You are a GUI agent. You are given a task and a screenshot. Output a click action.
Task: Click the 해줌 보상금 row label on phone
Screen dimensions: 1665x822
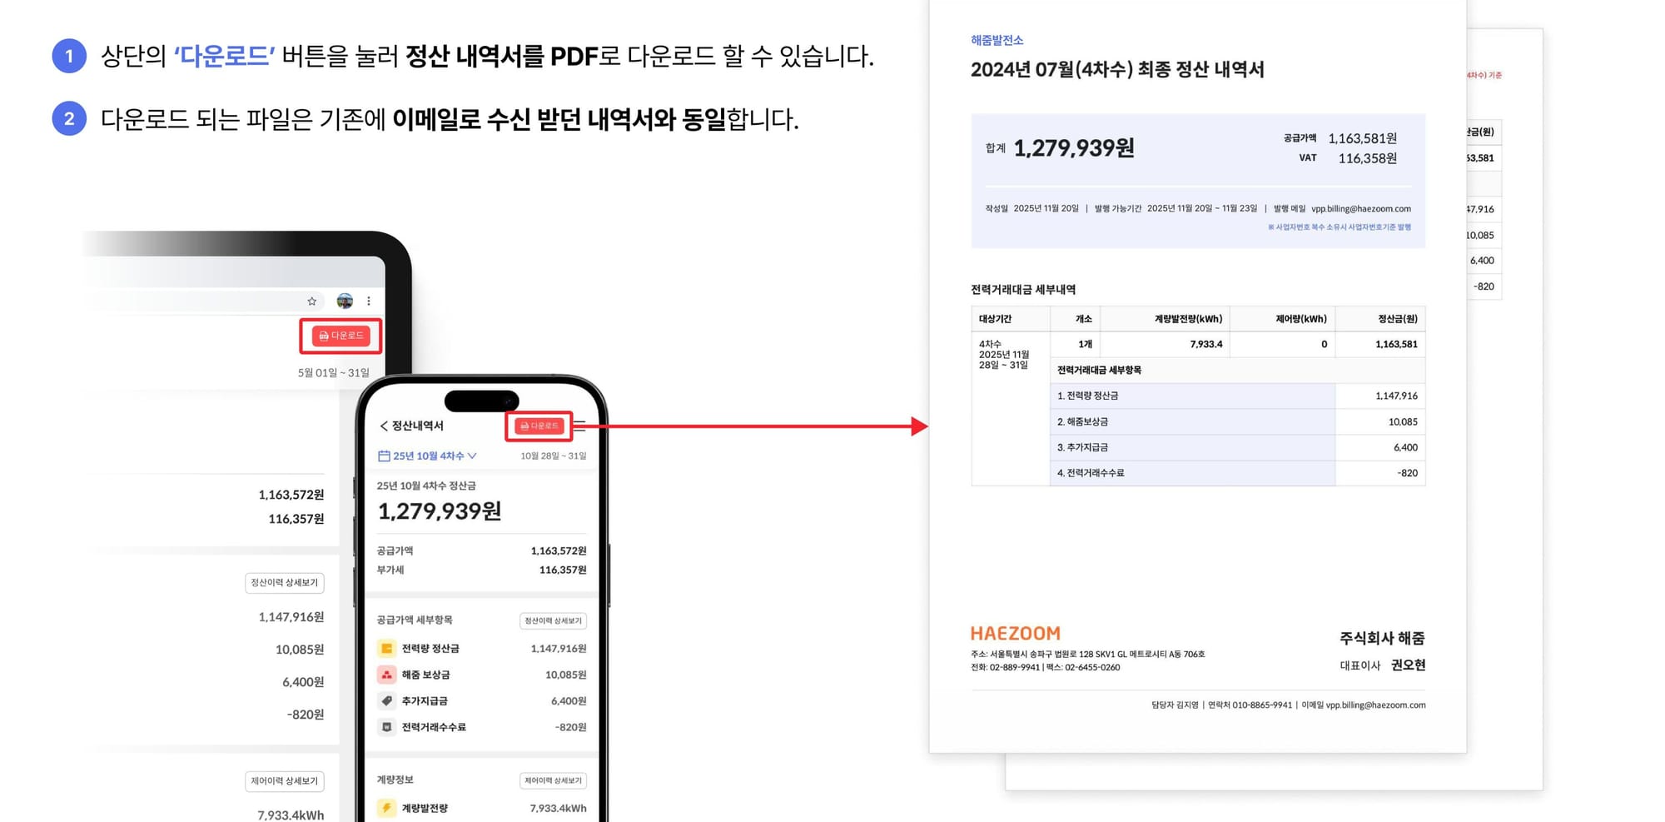(425, 675)
